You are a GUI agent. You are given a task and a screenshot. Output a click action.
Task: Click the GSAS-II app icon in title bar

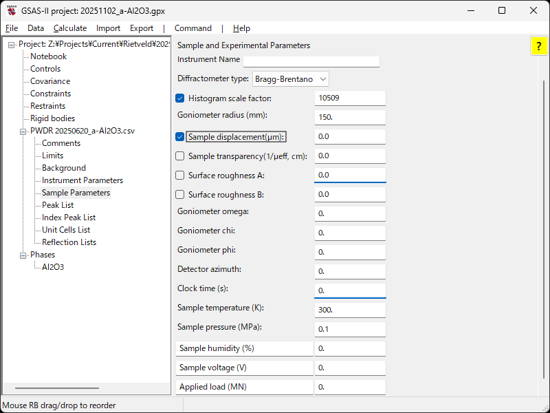click(12, 11)
